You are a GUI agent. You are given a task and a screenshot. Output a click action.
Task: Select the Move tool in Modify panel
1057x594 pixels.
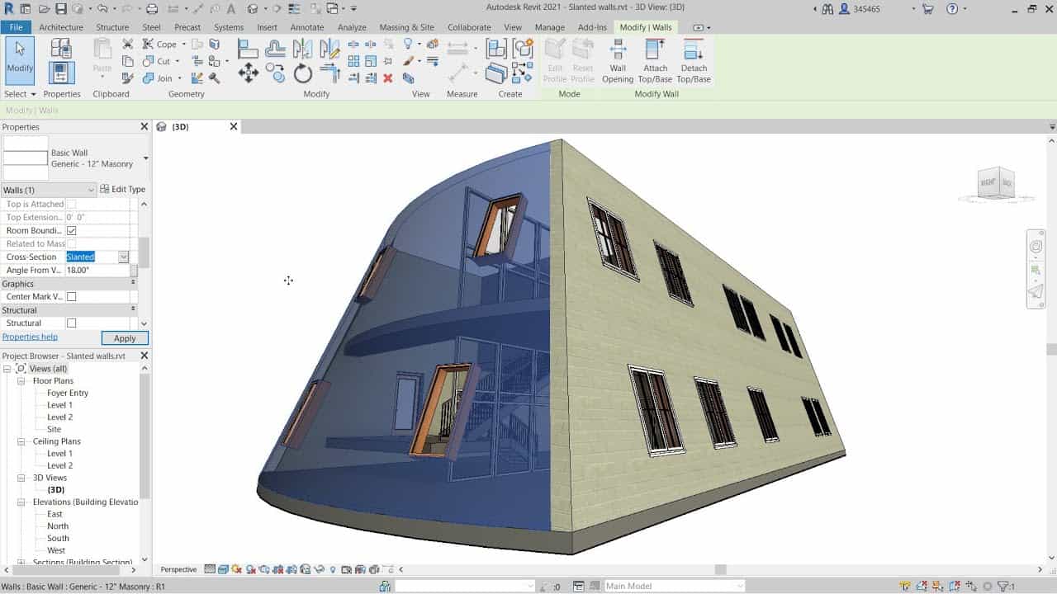point(248,73)
